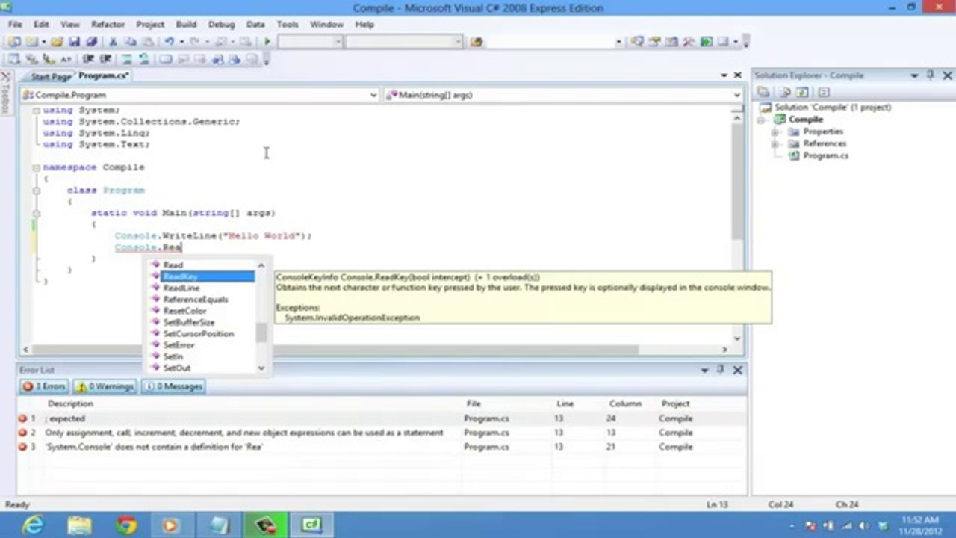Uncomment the selected lines icon
Image resolution: width=956 pixels, height=538 pixels.
(143, 58)
